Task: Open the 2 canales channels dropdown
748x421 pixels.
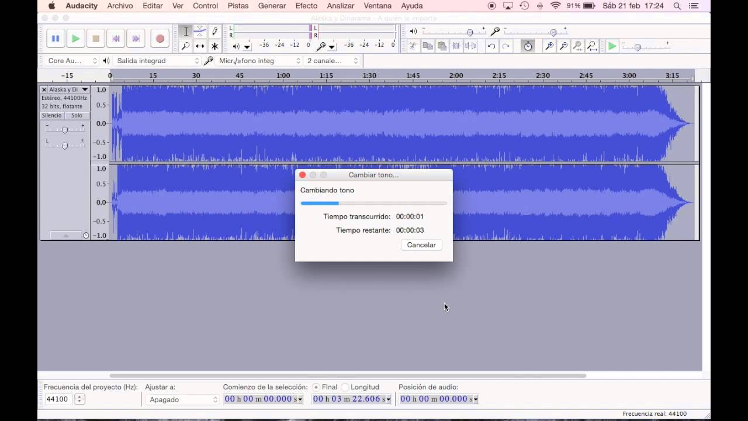Action: pyautogui.click(x=333, y=61)
